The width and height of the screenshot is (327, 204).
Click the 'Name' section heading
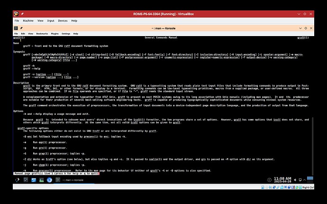point(16,43)
